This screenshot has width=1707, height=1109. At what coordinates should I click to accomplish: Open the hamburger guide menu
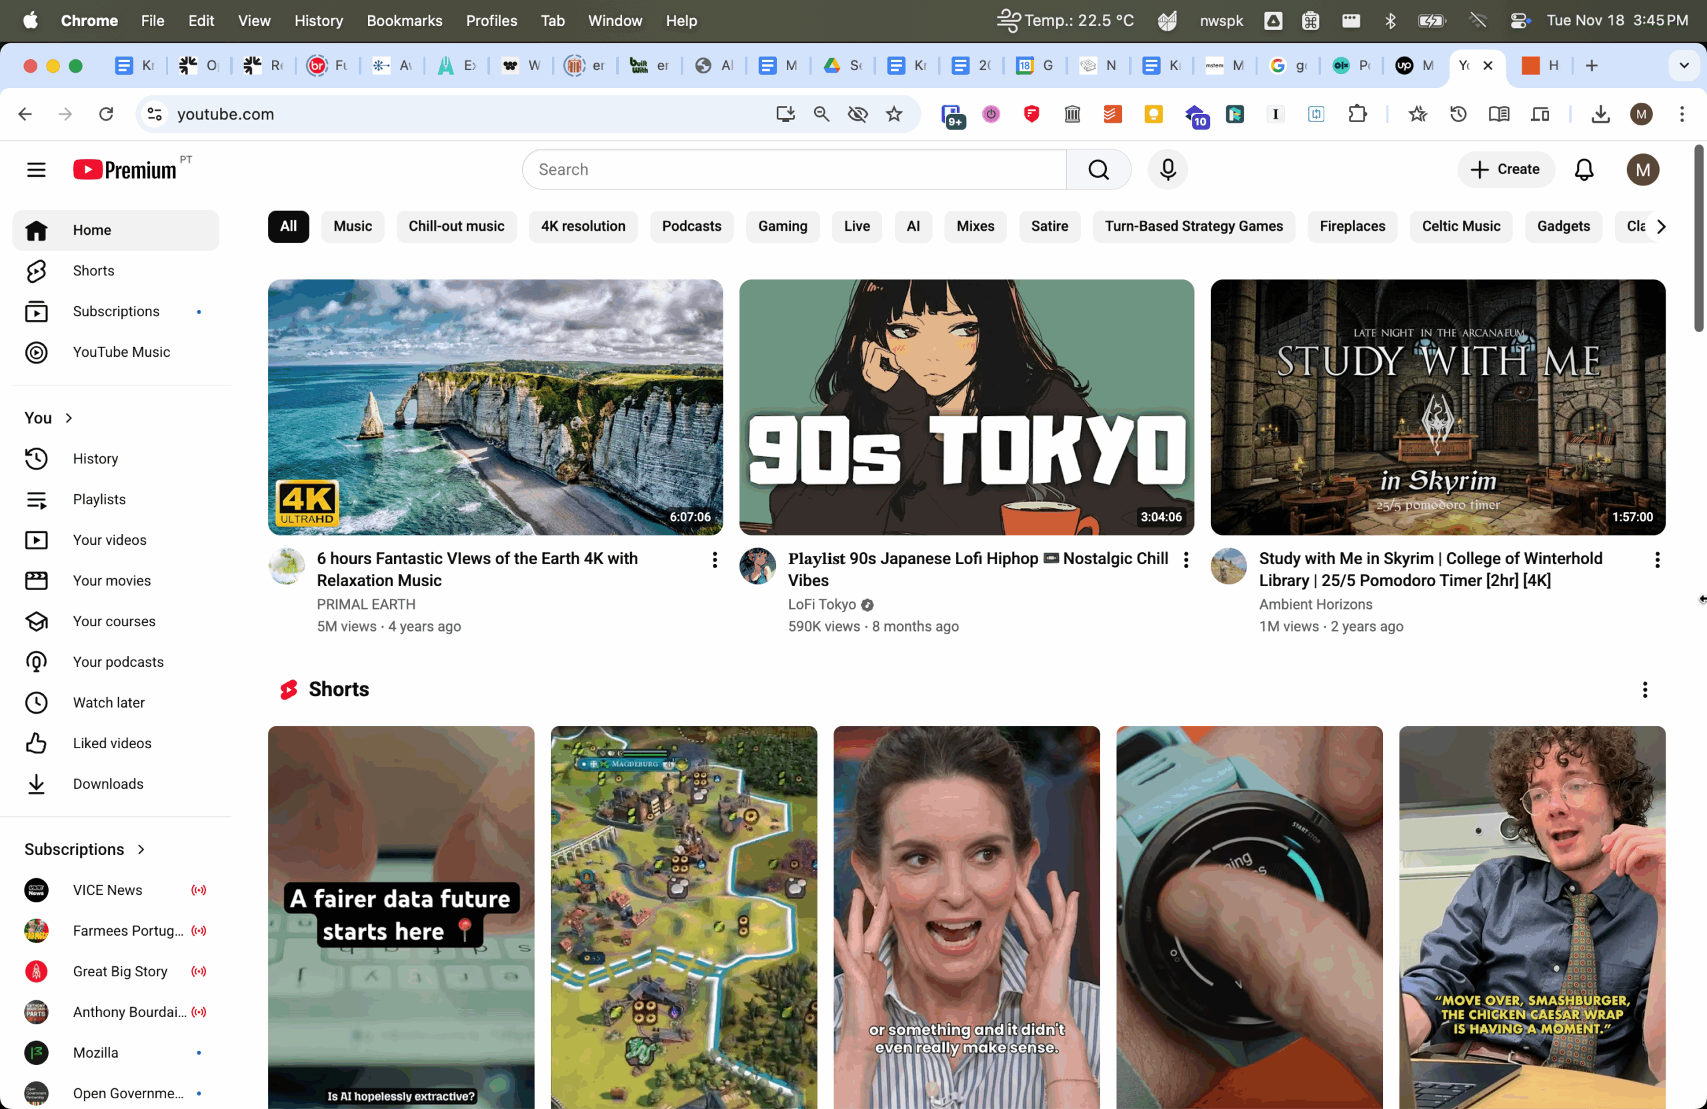pyautogui.click(x=36, y=169)
